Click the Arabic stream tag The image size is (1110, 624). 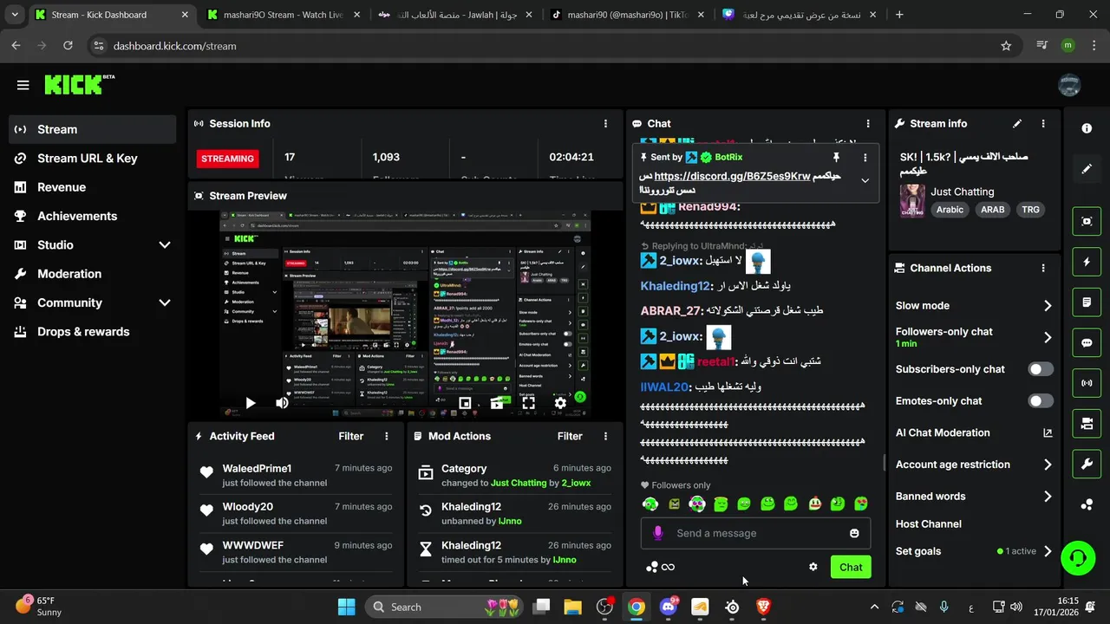point(950,210)
